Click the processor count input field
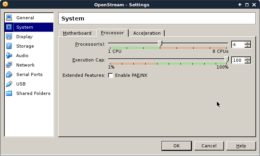The height and width of the screenshot is (156, 260). point(238,45)
